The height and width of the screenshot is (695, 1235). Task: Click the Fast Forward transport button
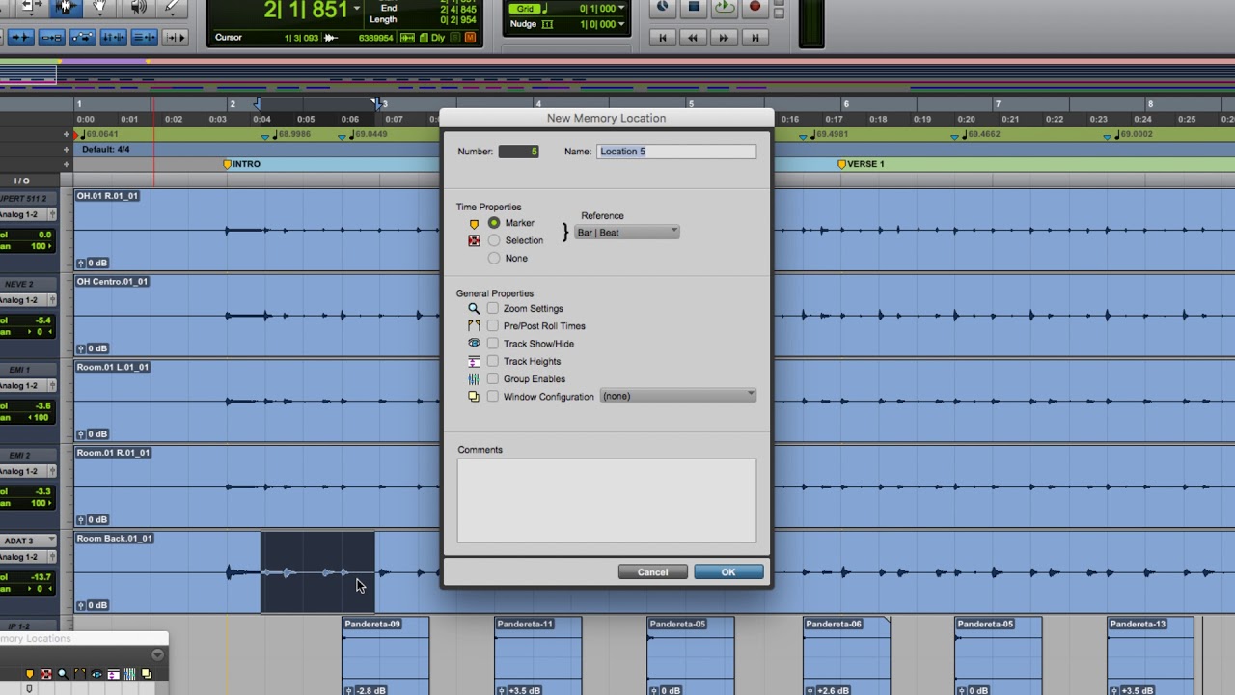(724, 38)
